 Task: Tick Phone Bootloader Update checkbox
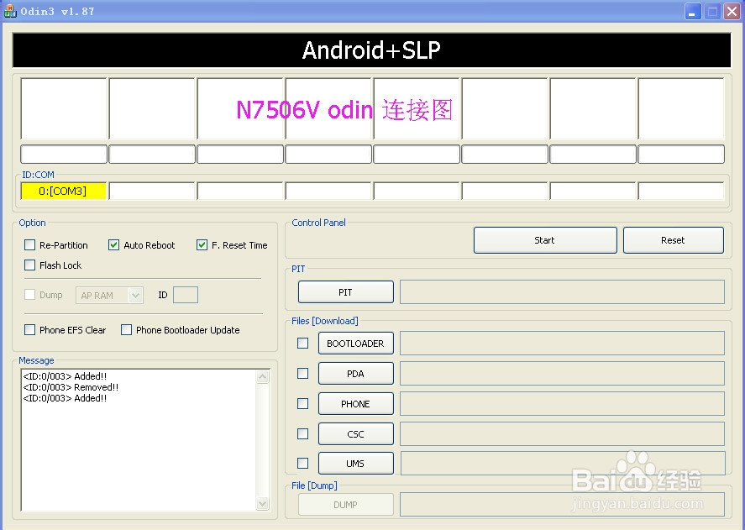126,329
